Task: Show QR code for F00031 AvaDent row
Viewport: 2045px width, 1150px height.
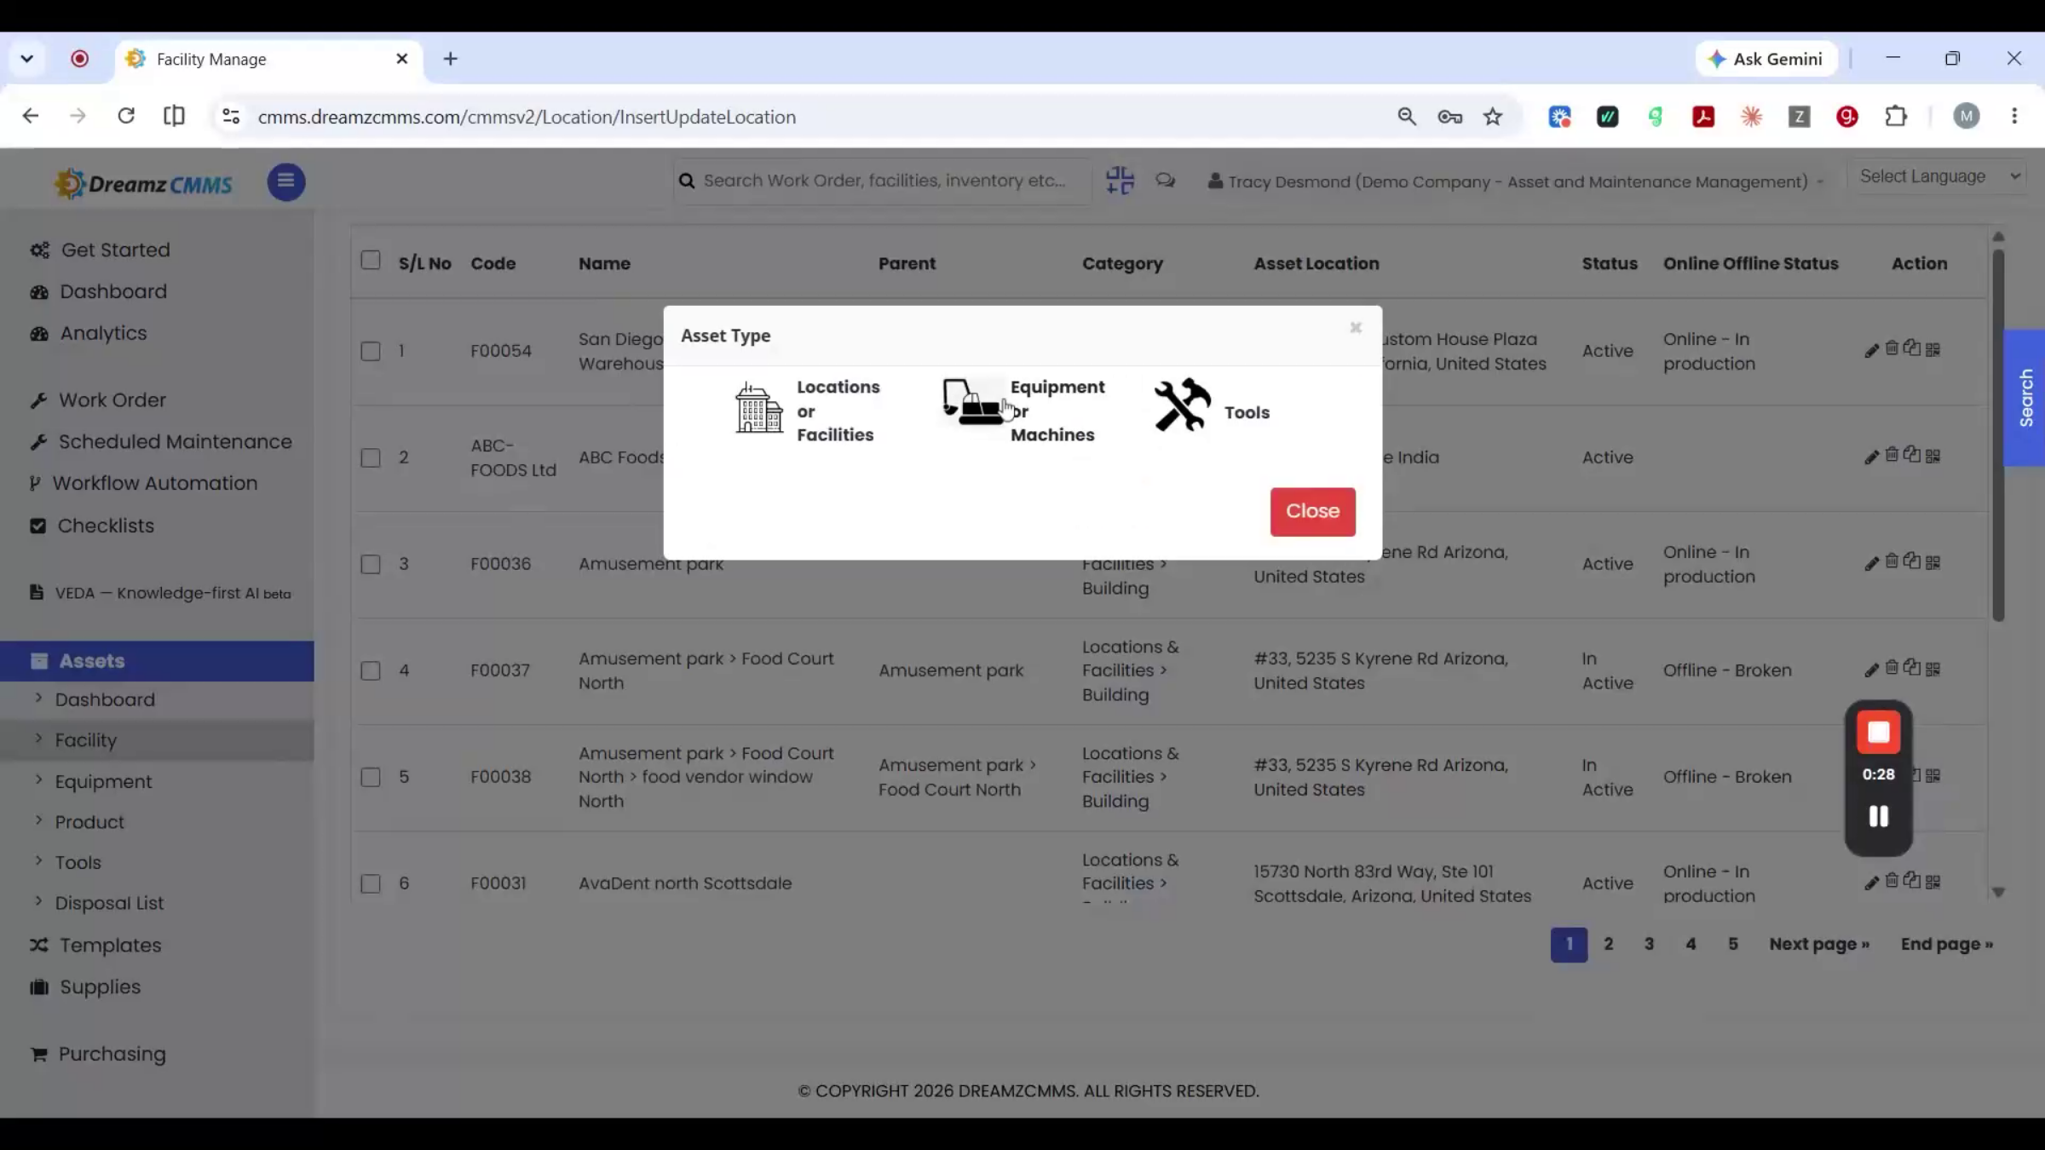Action: tap(1933, 883)
